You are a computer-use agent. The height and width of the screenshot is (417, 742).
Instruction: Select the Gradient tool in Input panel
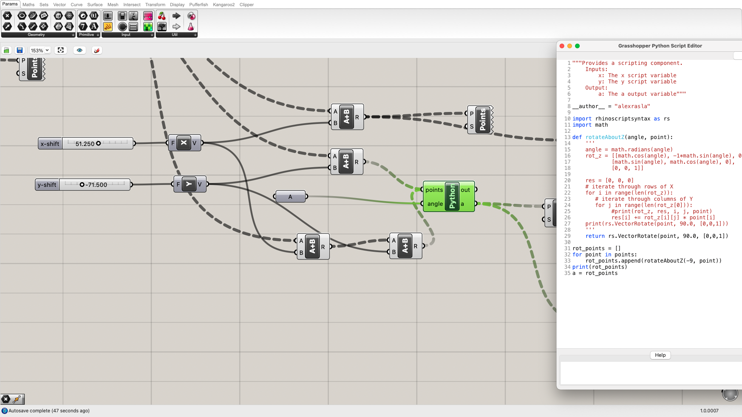point(148,16)
